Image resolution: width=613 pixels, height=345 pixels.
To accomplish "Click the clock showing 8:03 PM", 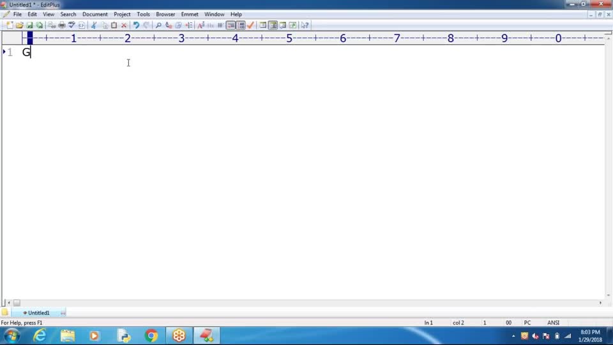I will [590, 332].
